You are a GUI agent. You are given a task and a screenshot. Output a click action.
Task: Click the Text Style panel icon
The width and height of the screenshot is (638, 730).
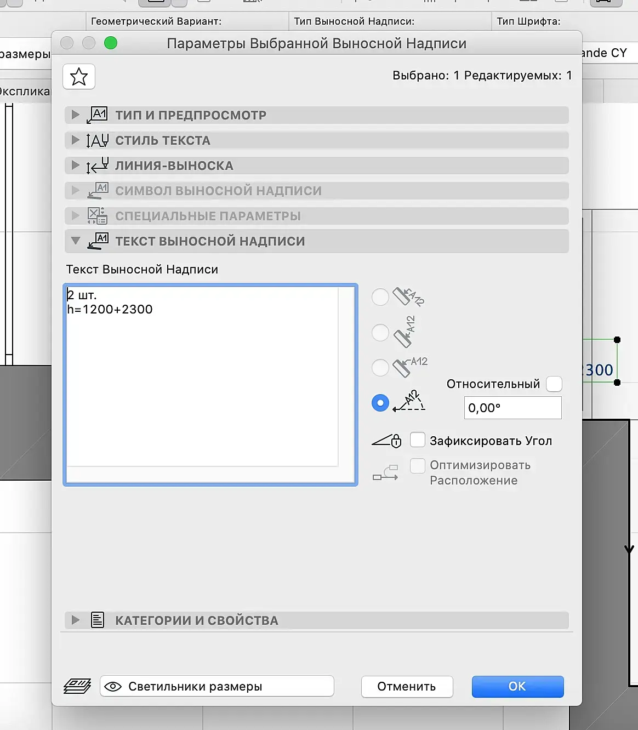tap(98, 140)
